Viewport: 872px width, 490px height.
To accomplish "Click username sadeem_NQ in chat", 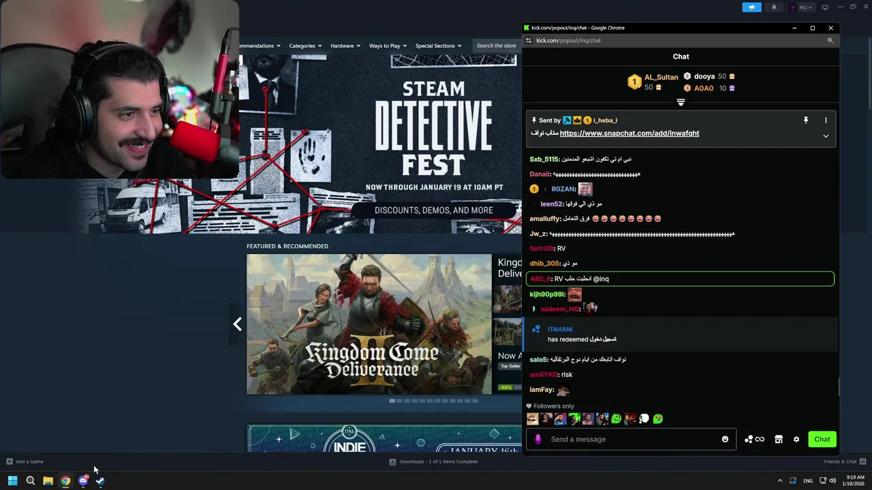I will click(559, 309).
